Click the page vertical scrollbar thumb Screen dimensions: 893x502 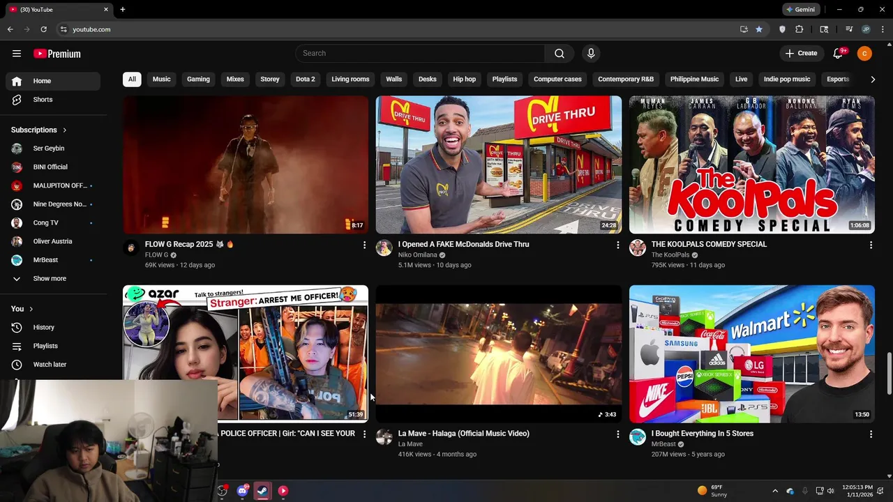889,374
